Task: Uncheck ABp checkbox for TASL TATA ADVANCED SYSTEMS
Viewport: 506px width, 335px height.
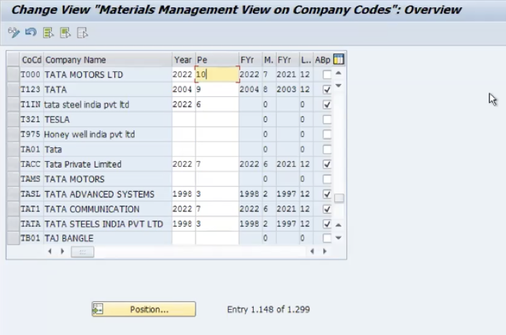Action: pyautogui.click(x=327, y=194)
